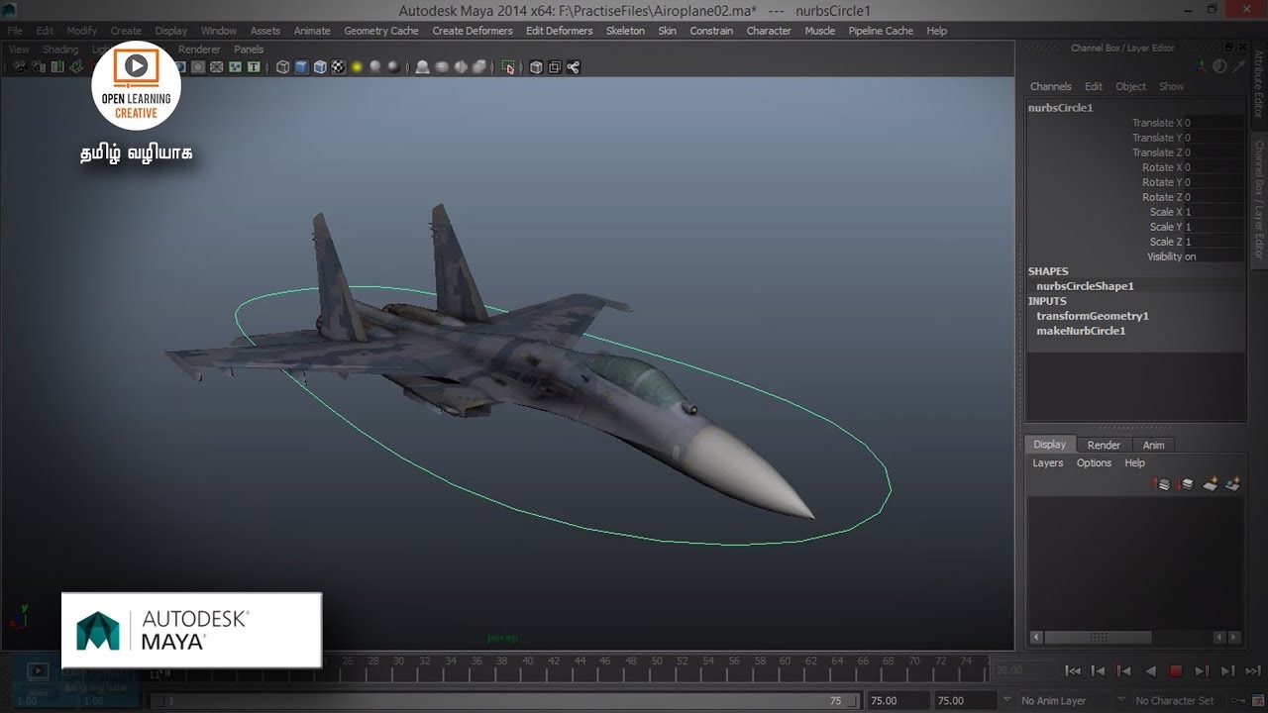Image resolution: width=1268 pixels, height=713 pixels.
Task: Create a new empty layer icon
Action: point(1211,484)
